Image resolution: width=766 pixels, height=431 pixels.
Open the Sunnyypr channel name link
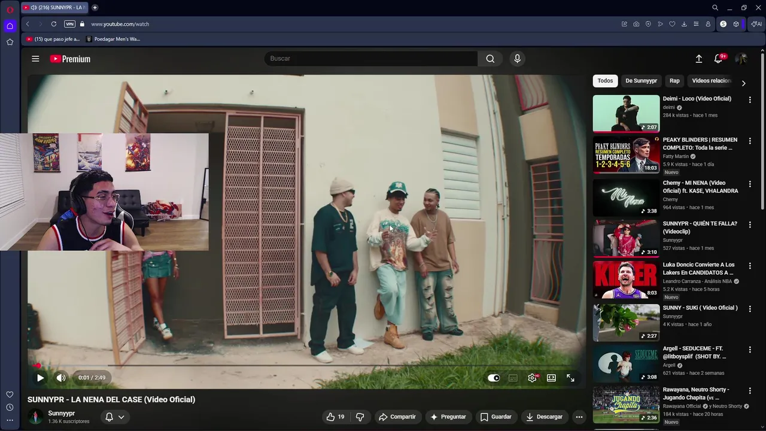coord(62,413)
